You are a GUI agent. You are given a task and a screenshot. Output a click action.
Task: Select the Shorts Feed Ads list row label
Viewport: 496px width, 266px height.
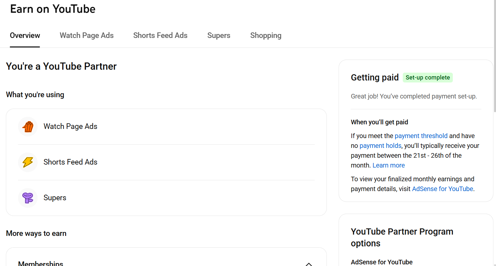(70, 162)
